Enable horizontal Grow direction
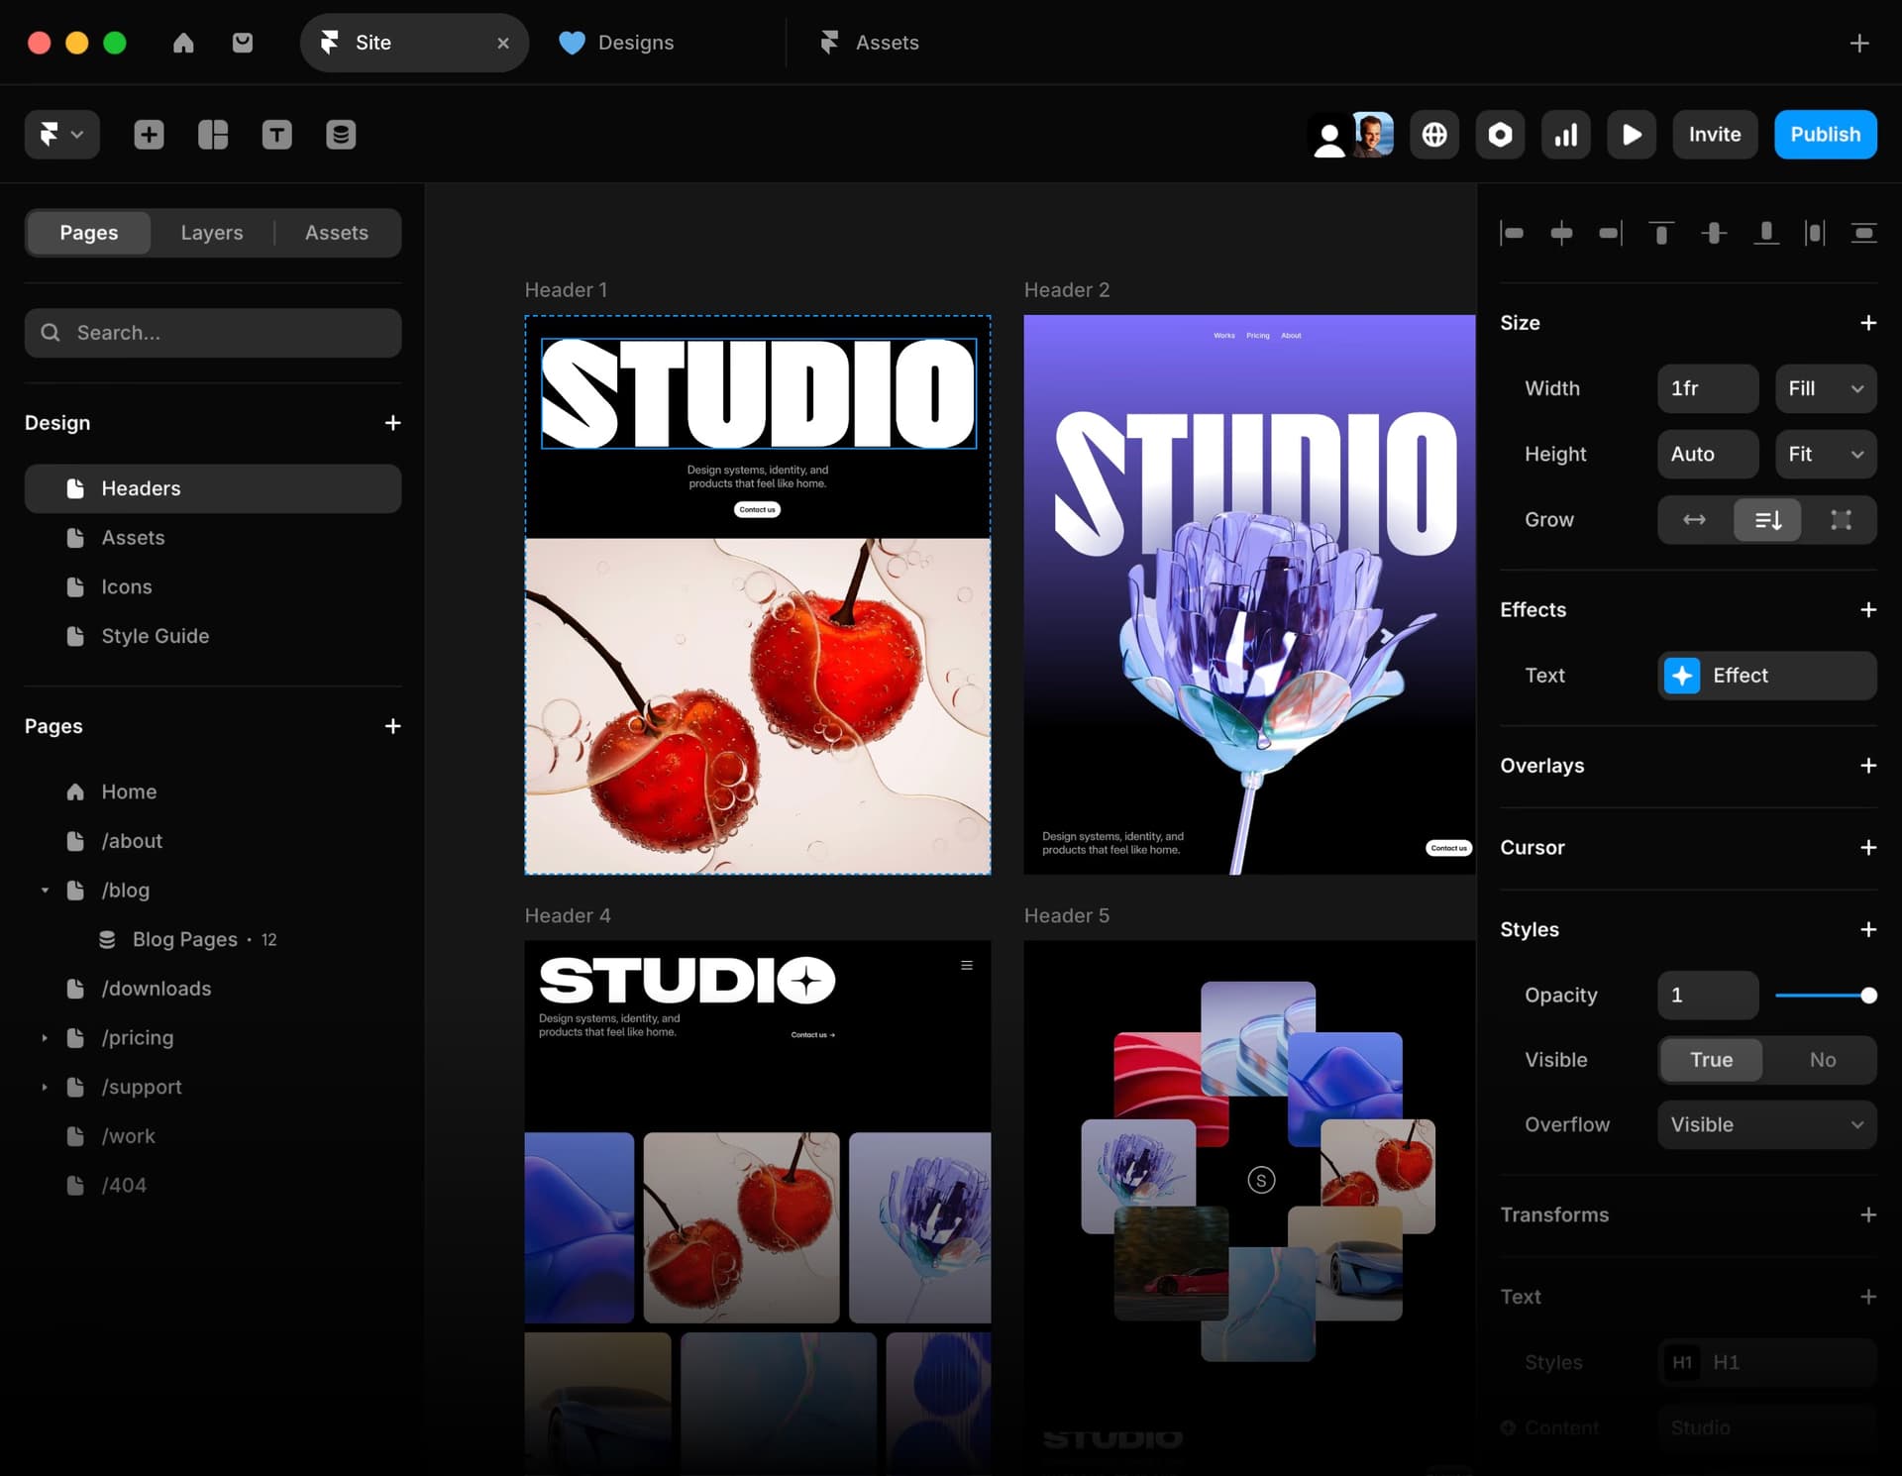This screenshot has width=1902, height=1476. point(1694,519)
